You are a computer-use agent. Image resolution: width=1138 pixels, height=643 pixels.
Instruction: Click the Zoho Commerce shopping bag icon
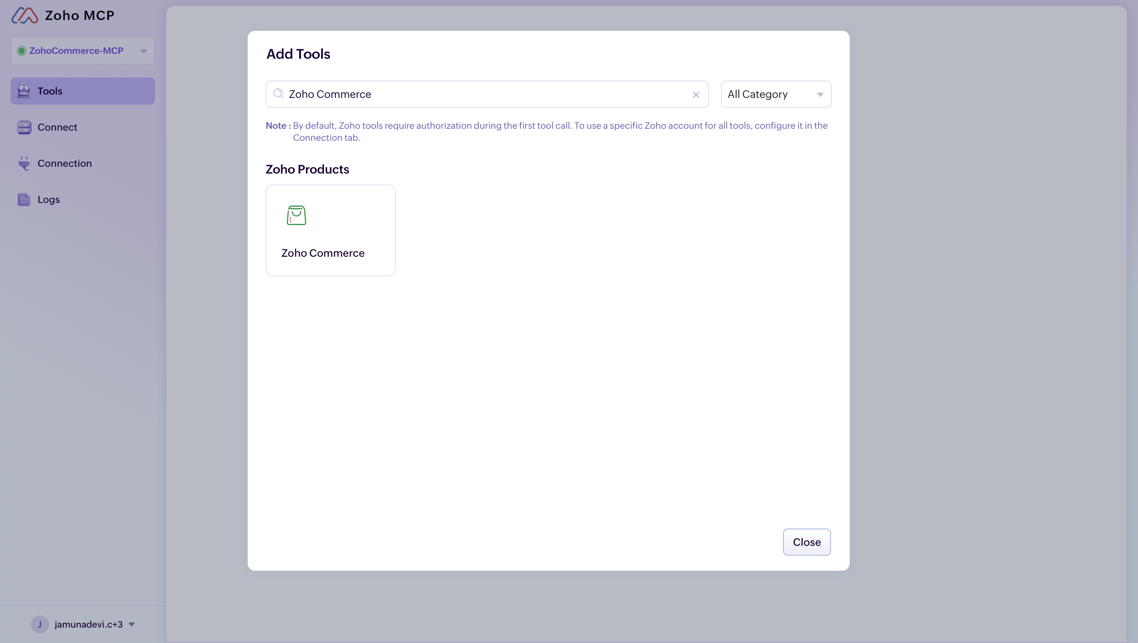coord(295,216)
